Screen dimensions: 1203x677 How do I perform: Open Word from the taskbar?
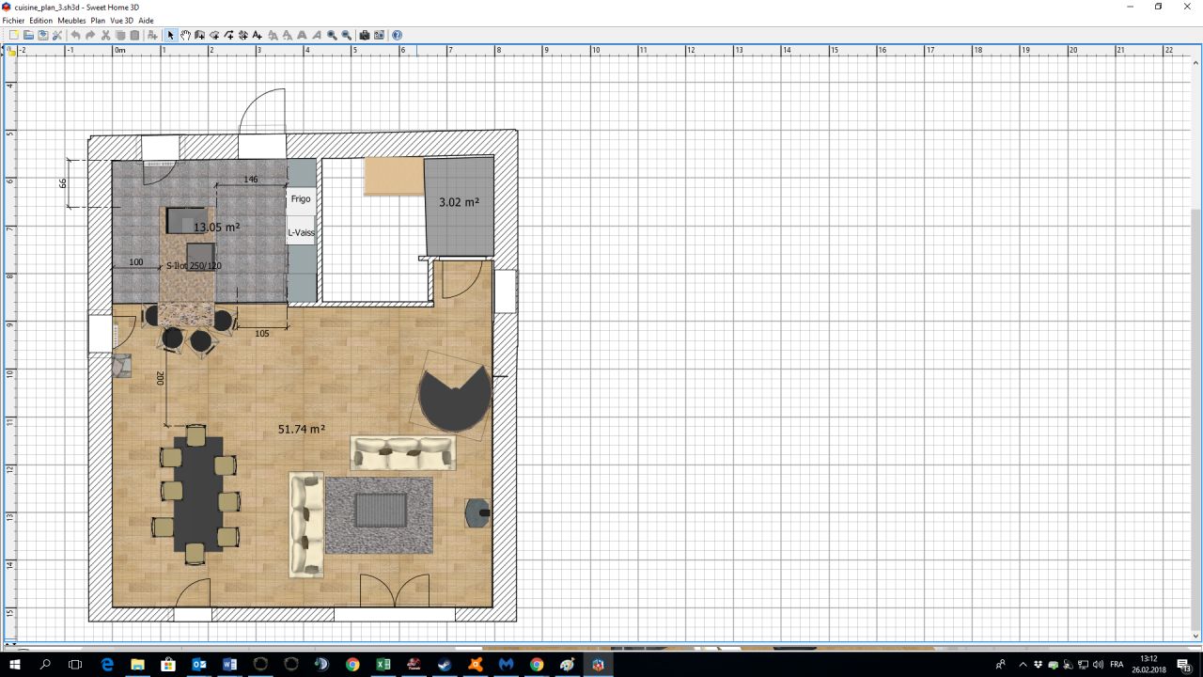pos(230,664)
